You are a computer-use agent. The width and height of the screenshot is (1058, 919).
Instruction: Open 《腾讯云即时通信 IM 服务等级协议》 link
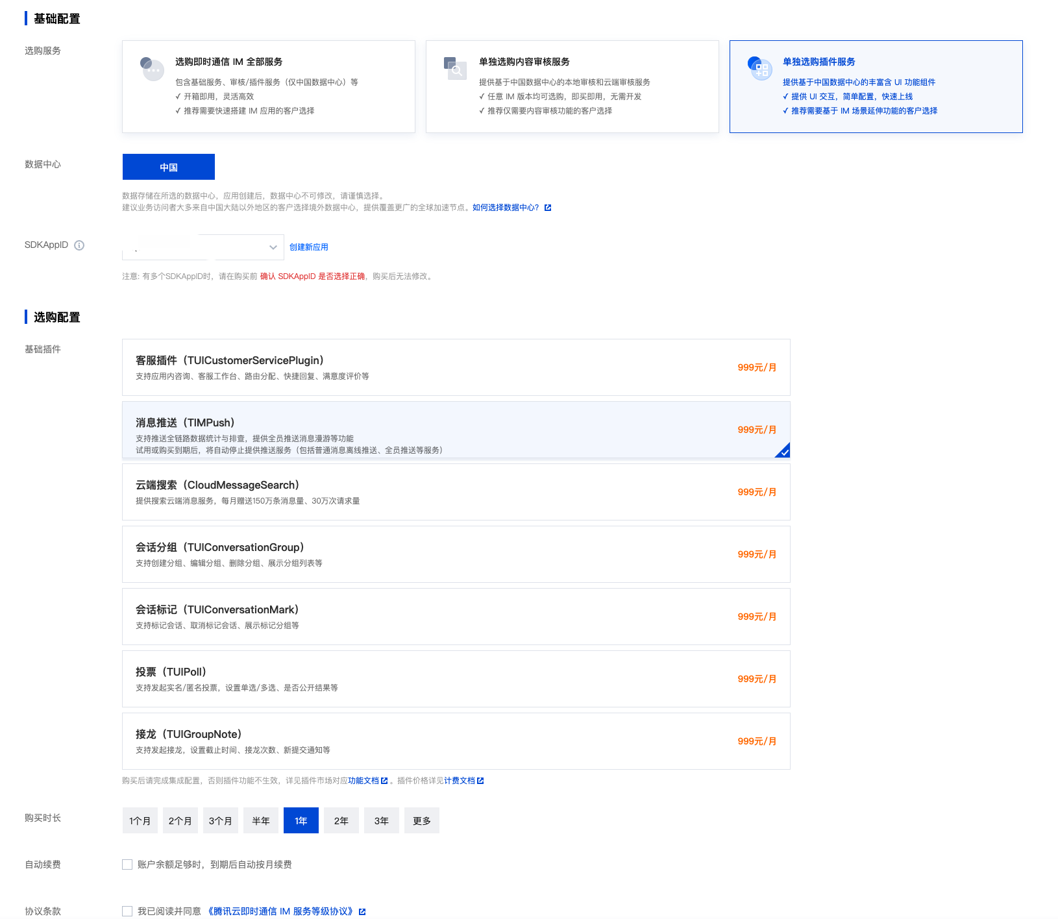coord(280,911)
